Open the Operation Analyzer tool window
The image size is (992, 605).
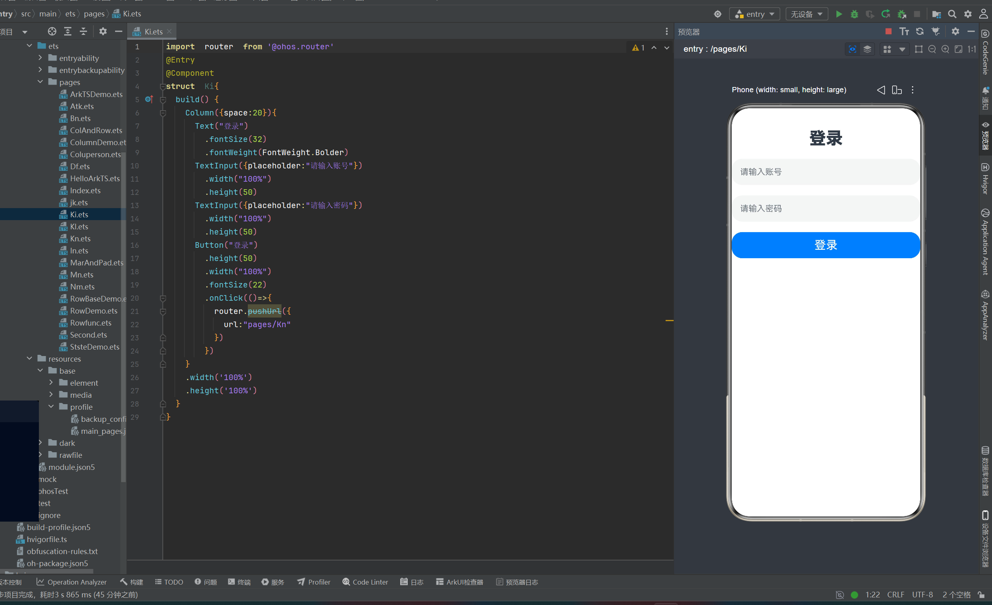pos(72,582)
